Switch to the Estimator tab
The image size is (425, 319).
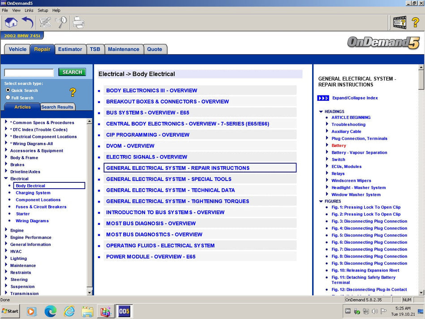click(x=70, y=49)
